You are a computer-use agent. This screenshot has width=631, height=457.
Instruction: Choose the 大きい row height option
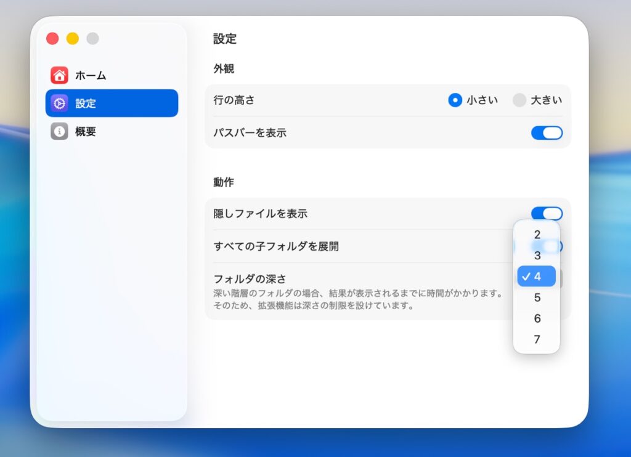[x=519, y=100]
